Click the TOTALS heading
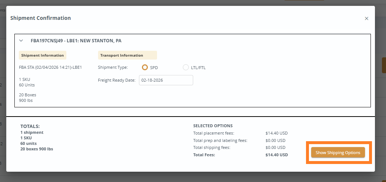 pos(30,126)
